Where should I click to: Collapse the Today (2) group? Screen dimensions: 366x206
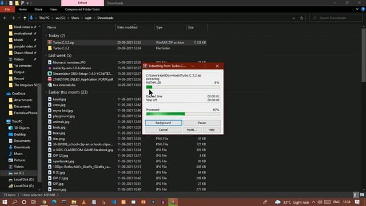[46, 35]
